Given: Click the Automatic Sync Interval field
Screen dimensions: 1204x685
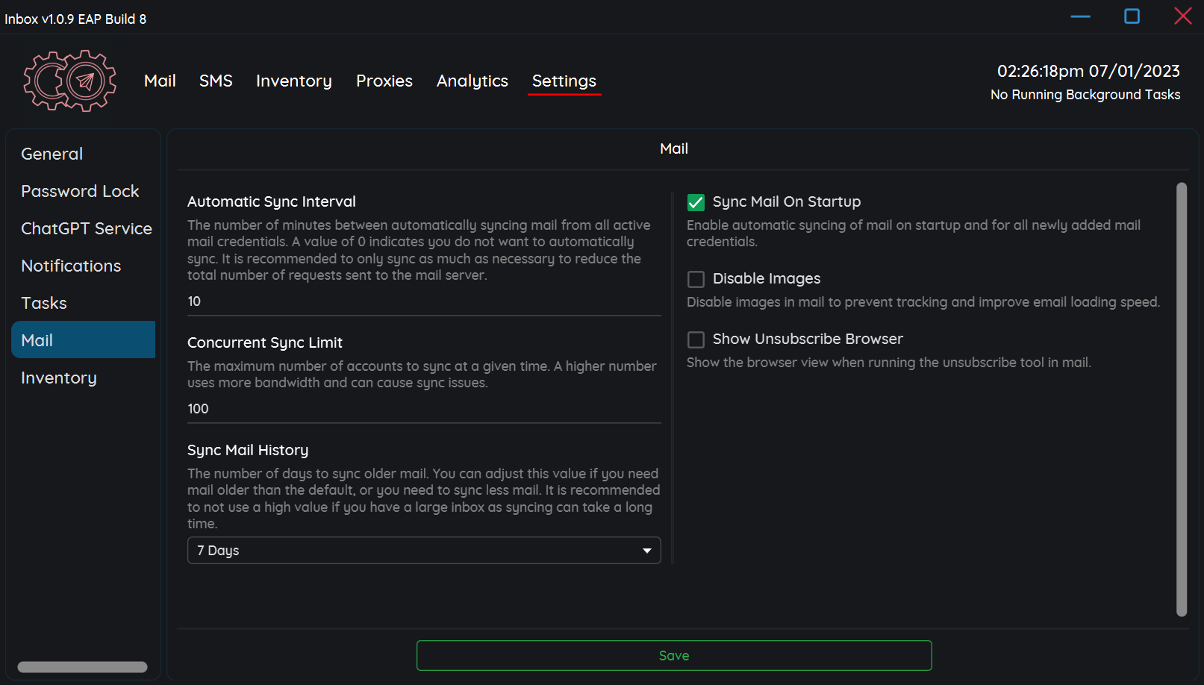Looking at the screenshot, I should [x=423, y=301].
